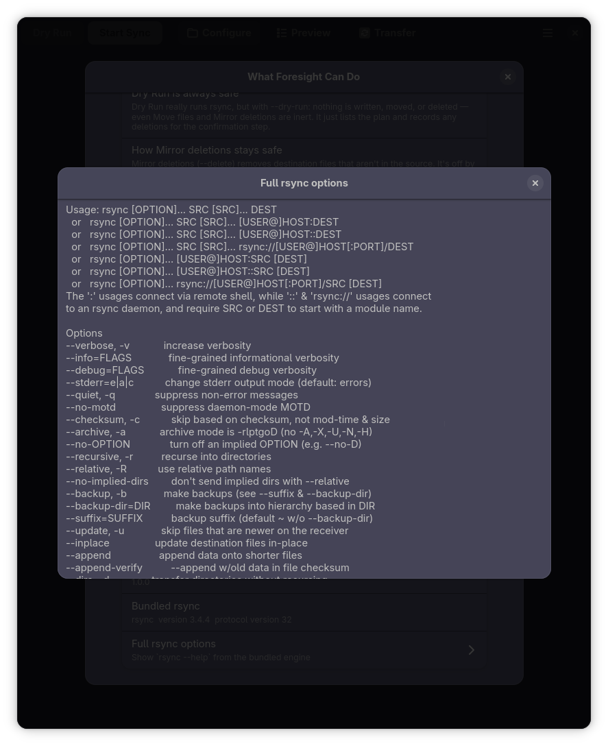The image size is (608, 746).
Task: Click 'increase verbosity' description text
Action: [x=207, y=346]
